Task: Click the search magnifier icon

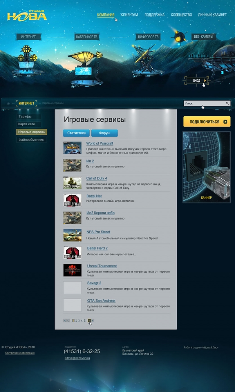Action: tap(227, 103)
